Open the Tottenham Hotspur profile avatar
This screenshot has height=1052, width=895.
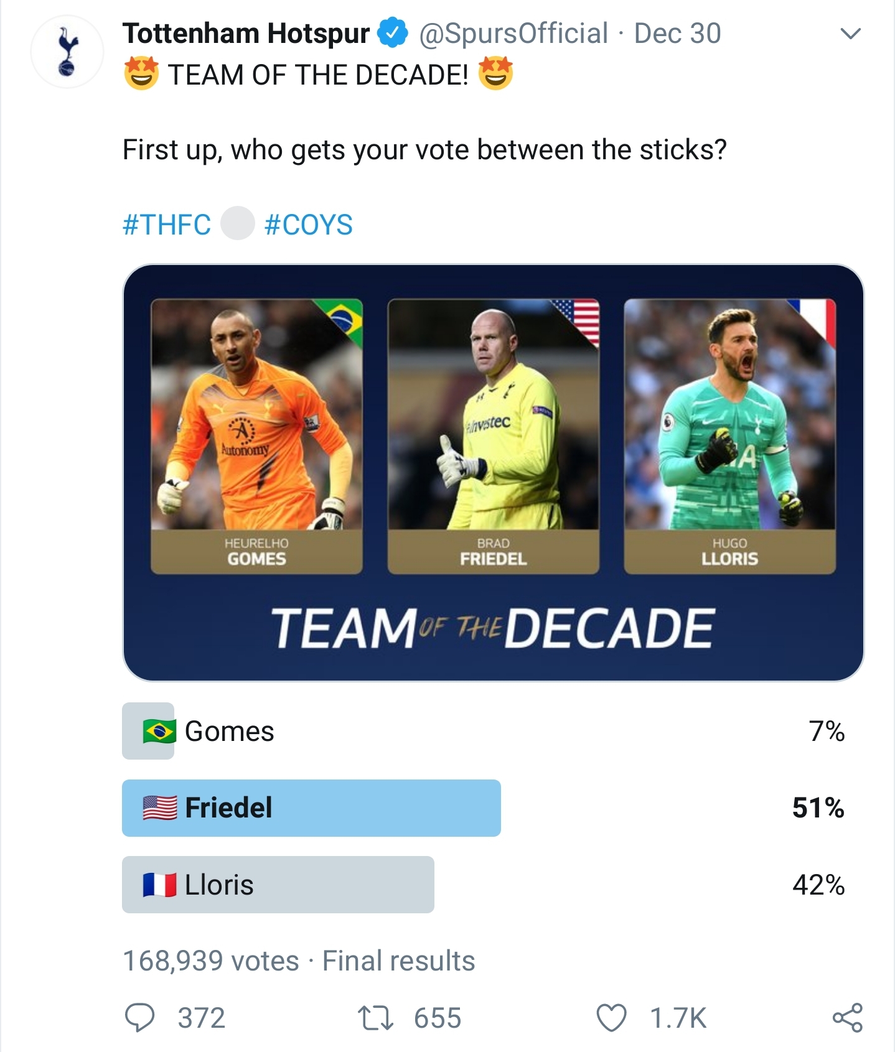67,52
